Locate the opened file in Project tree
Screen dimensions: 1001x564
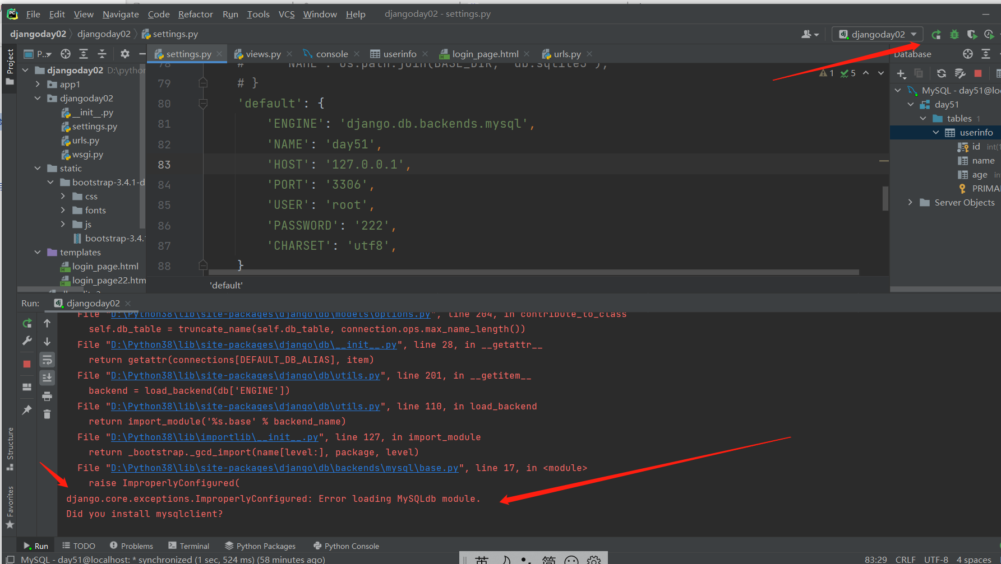(66, 54)
